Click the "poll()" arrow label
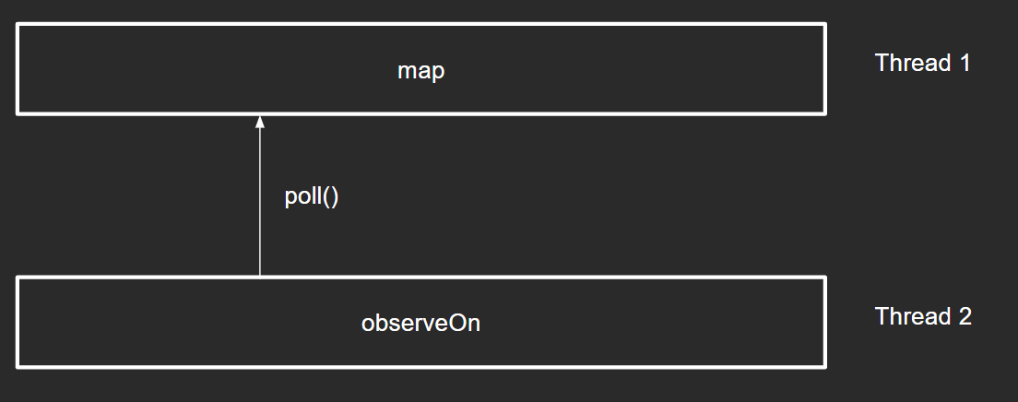This screenshot has height=402, width=1018. (x=312, y=196)
